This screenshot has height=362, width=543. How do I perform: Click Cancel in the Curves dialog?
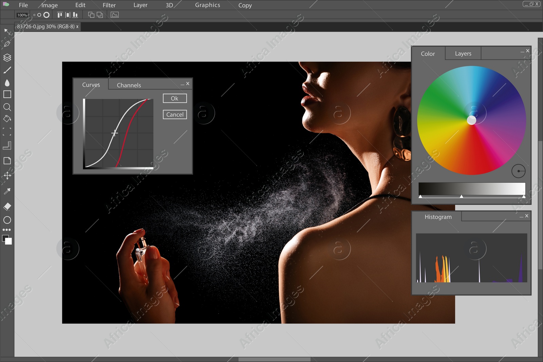click(x=175, y=115)
